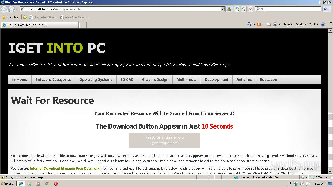Refresh the page with the green arrows
The height and width of the screenshot is (187, 333).
[x=244, y=9]
